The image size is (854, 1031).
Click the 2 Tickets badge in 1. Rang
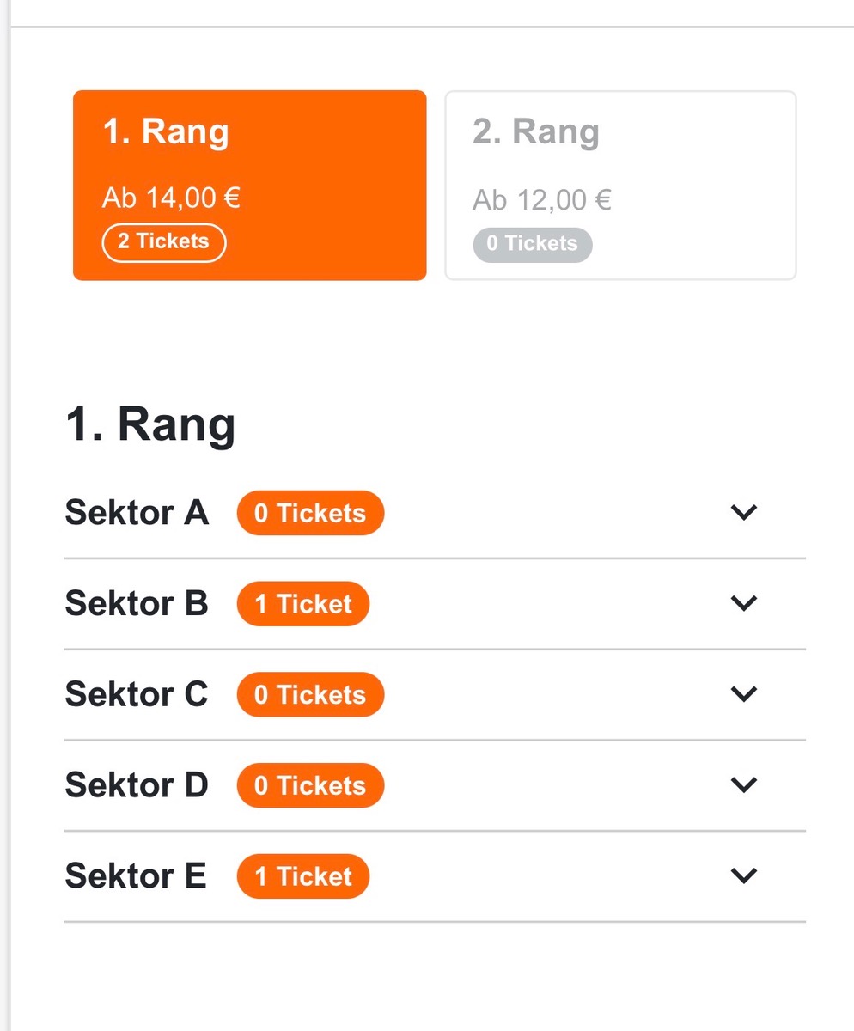tap(163, 242)
